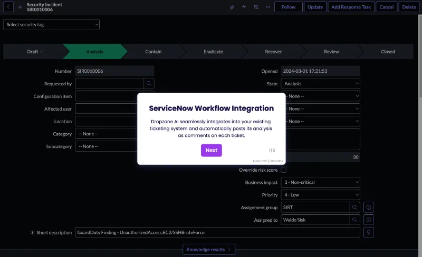
Task: Click the vertical page scrollbar
Action: (420, 56)
